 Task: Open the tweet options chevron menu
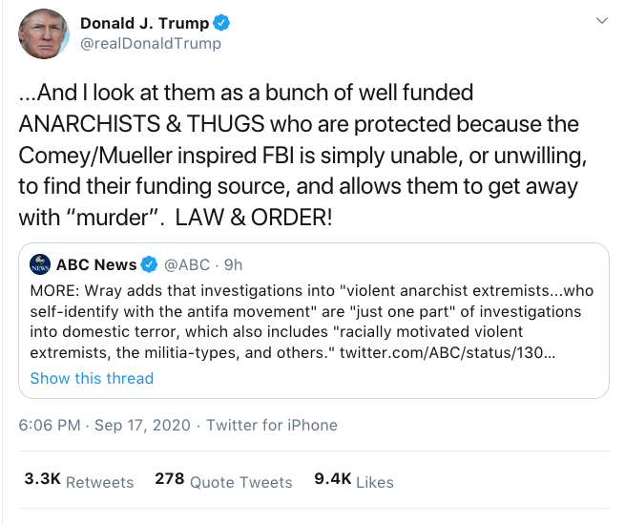[x=600, y=21]
